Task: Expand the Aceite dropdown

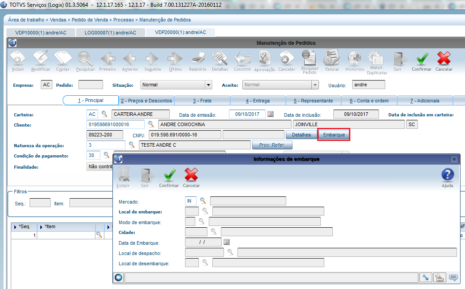Action: [315, 85]
